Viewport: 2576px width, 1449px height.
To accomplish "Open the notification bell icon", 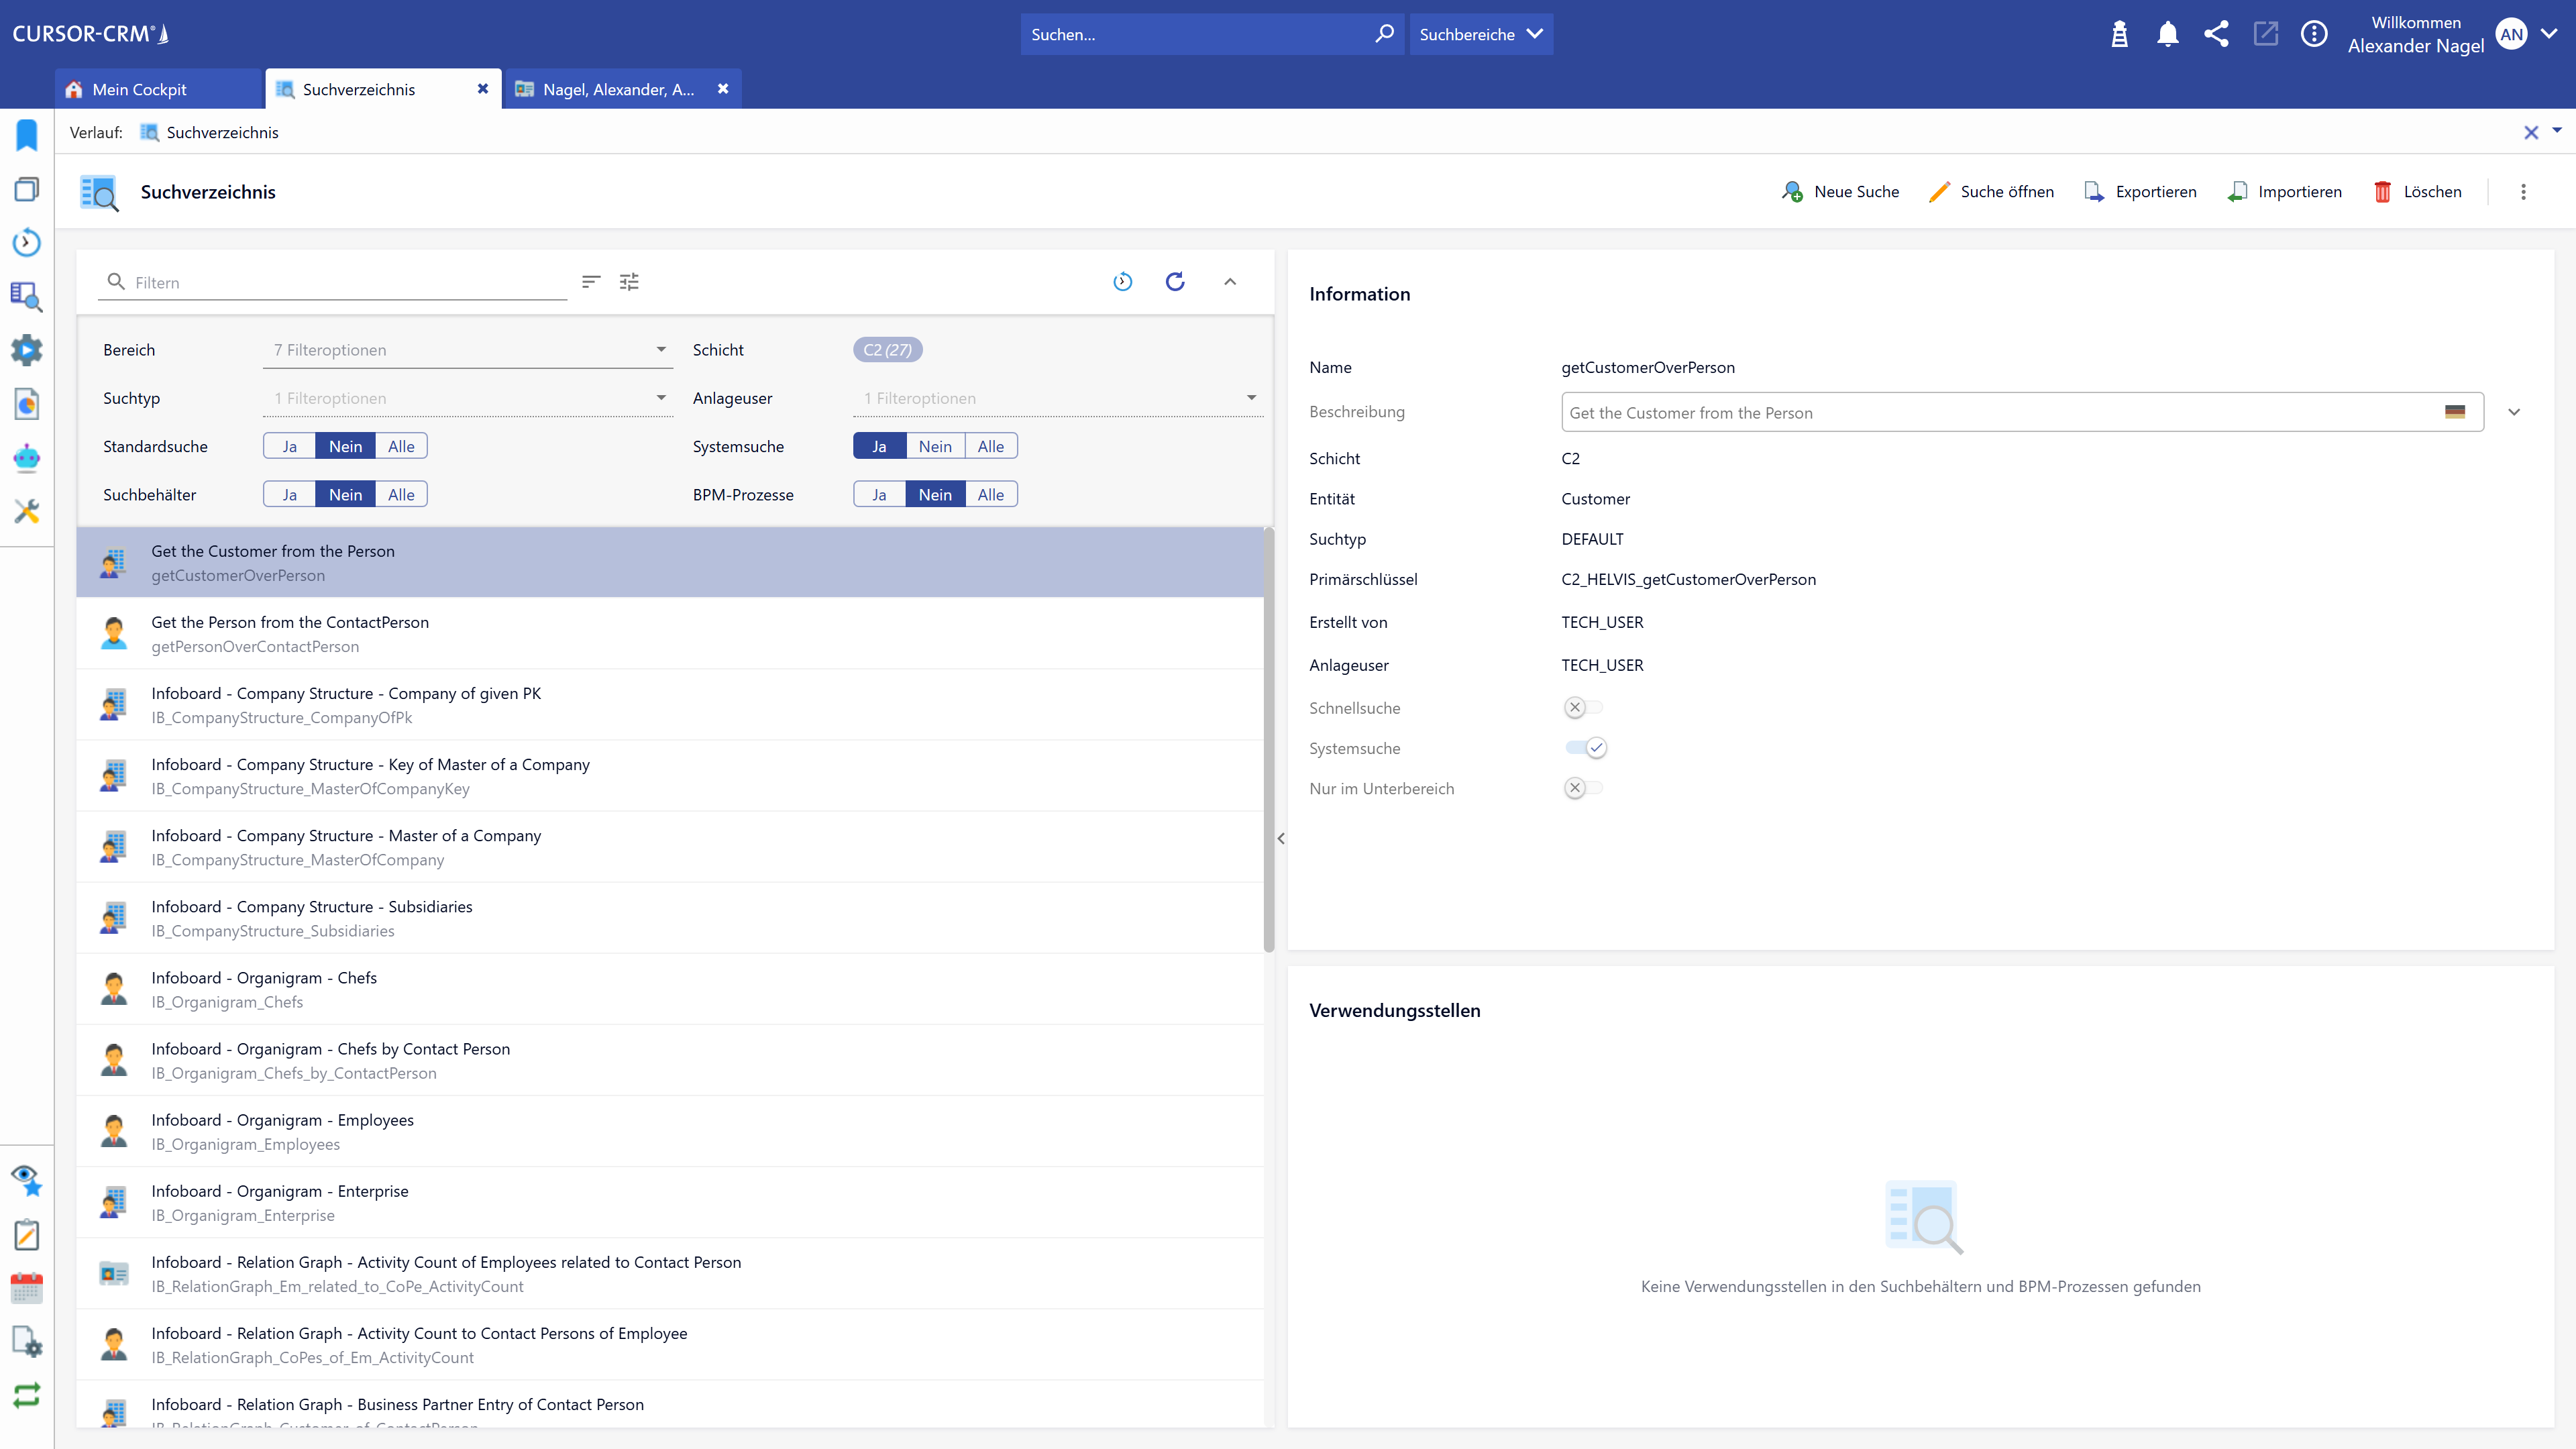I will [x=2167, y=34].
